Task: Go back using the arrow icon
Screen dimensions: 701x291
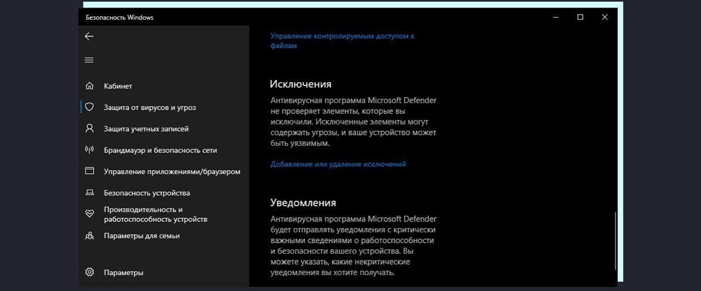Action: click(89, 36)
